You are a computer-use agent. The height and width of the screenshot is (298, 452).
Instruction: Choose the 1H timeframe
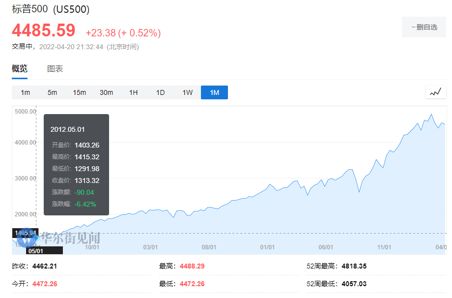tap(133, 92)
